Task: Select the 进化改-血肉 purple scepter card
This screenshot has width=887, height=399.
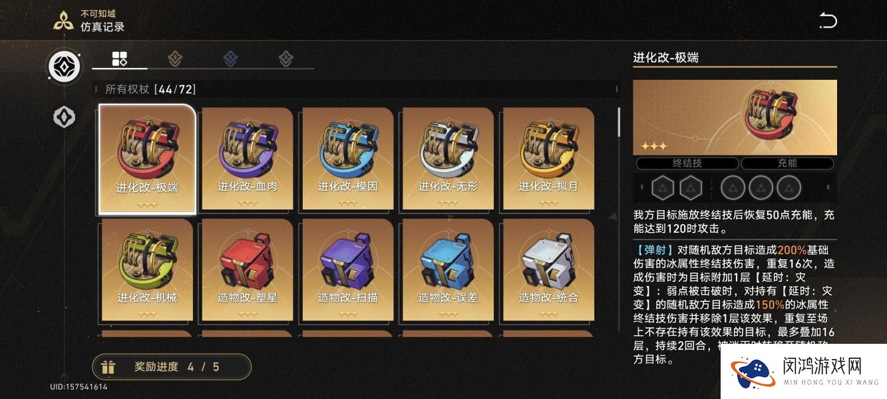Action: point(248,159)
